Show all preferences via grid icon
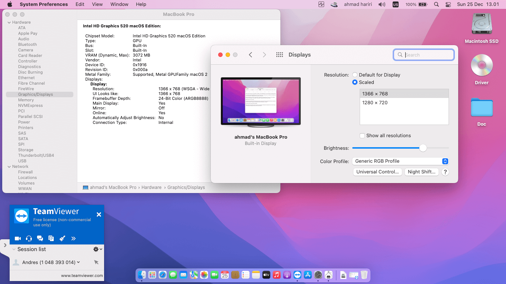 [280, 55]
